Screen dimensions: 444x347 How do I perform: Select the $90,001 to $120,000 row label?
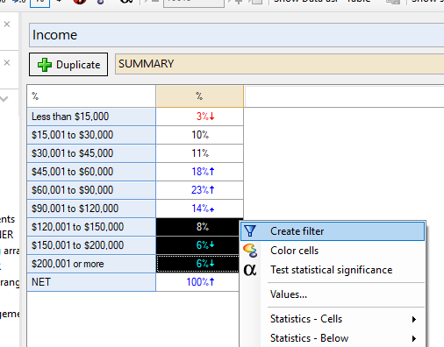click(91, 209)
